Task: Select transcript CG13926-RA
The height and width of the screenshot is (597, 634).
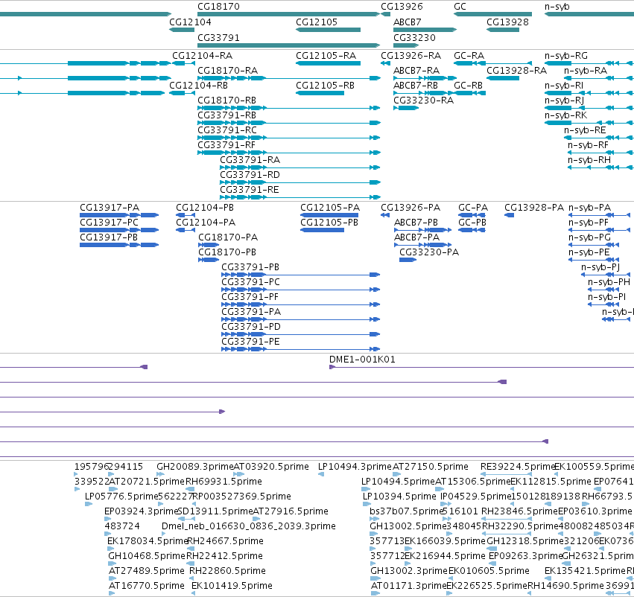Action: 385,63
